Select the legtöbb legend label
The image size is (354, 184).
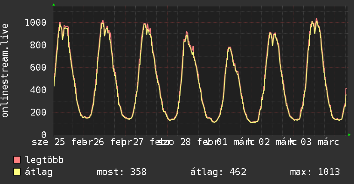point(44,160)
